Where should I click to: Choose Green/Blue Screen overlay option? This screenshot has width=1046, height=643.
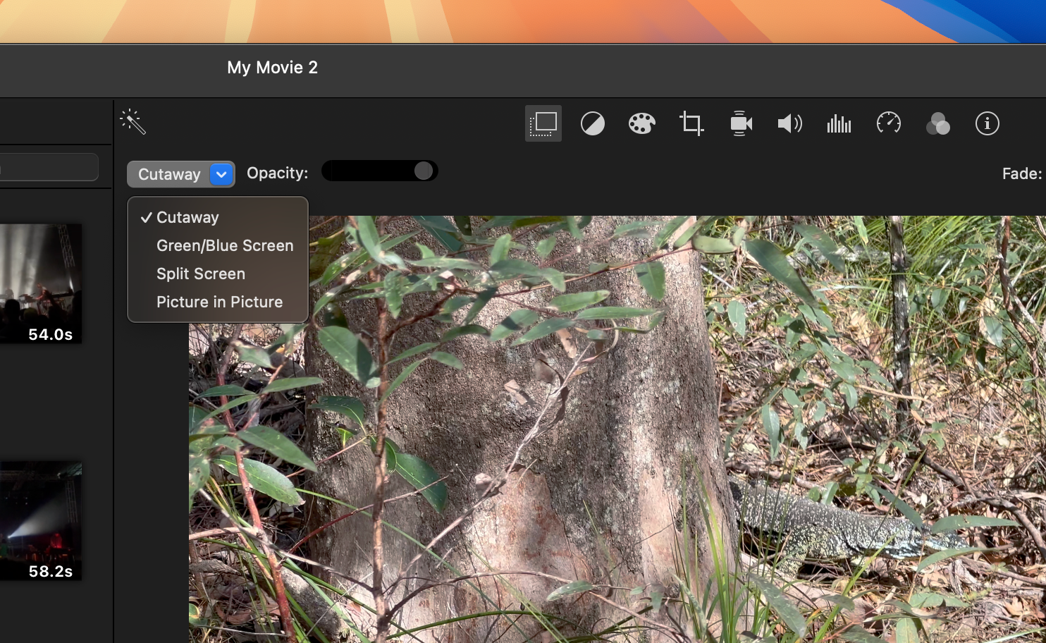[x=218, y=245]
